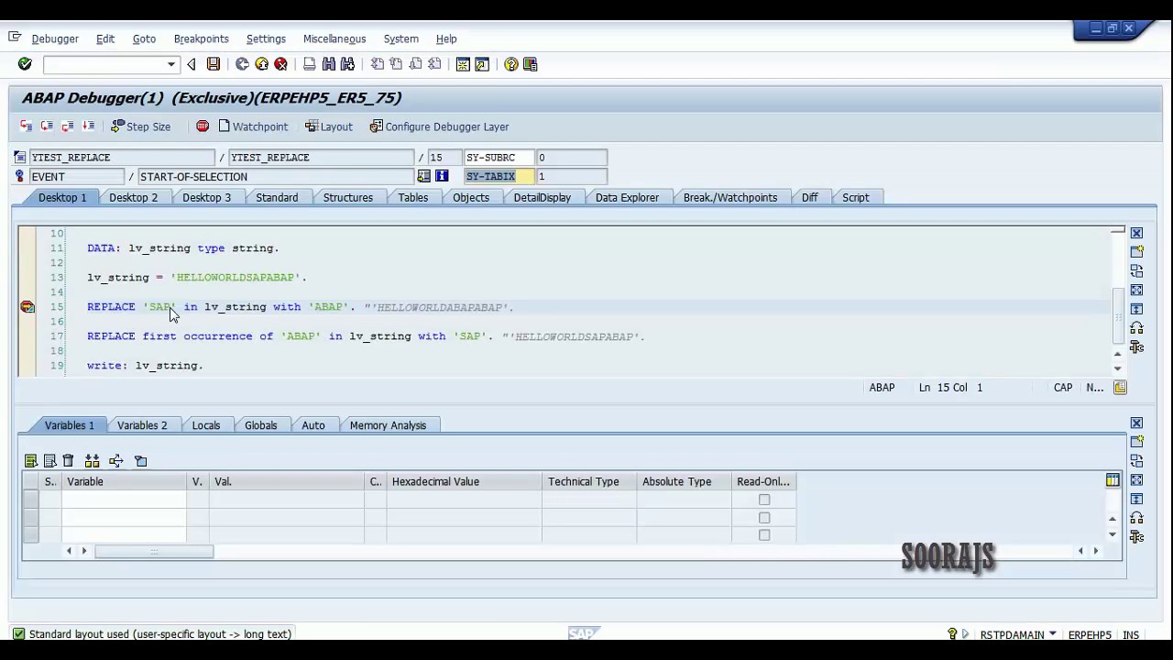Click the Find binoculars icon

(329, 64)
